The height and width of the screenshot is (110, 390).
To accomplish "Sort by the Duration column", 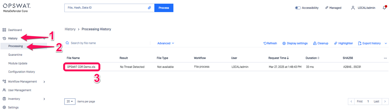I will pos(312,58).
